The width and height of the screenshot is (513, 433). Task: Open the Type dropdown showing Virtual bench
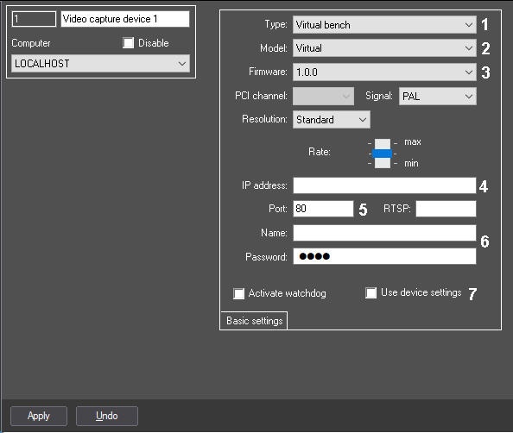[384, 25]
